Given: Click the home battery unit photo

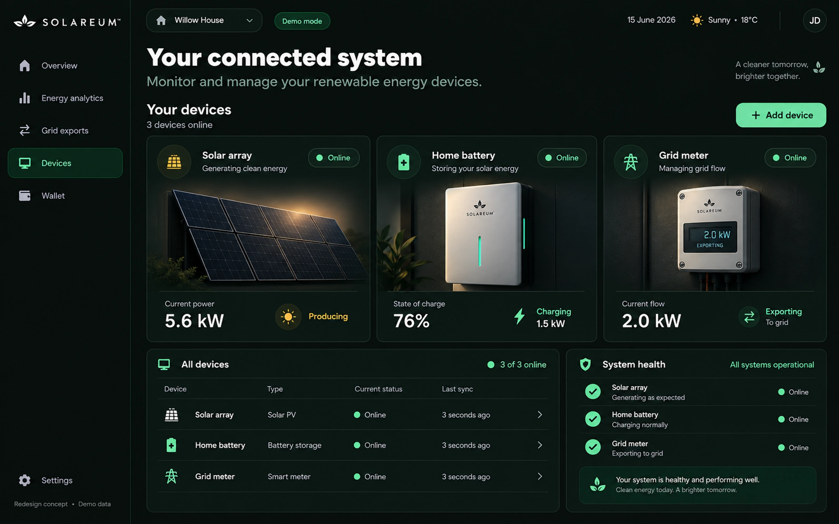Looking at the screenshot, I should tap(487, 236).
